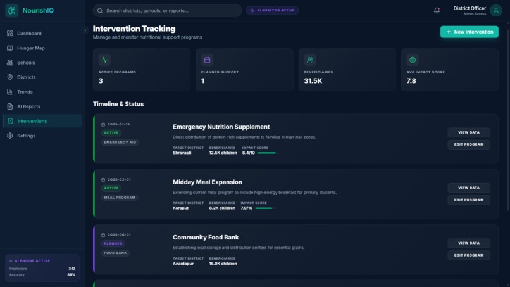
Task: Click the District Officer profile name
Action: [x=470, y=8]
